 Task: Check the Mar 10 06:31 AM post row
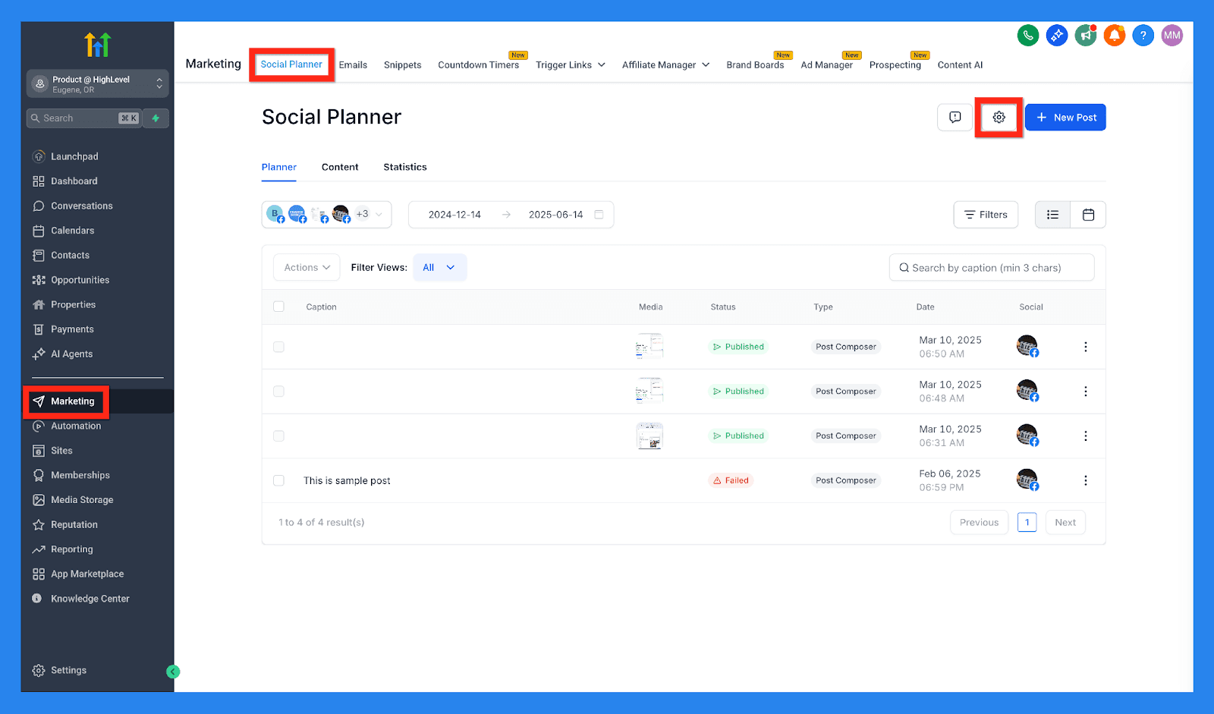[x=278, y=436]
